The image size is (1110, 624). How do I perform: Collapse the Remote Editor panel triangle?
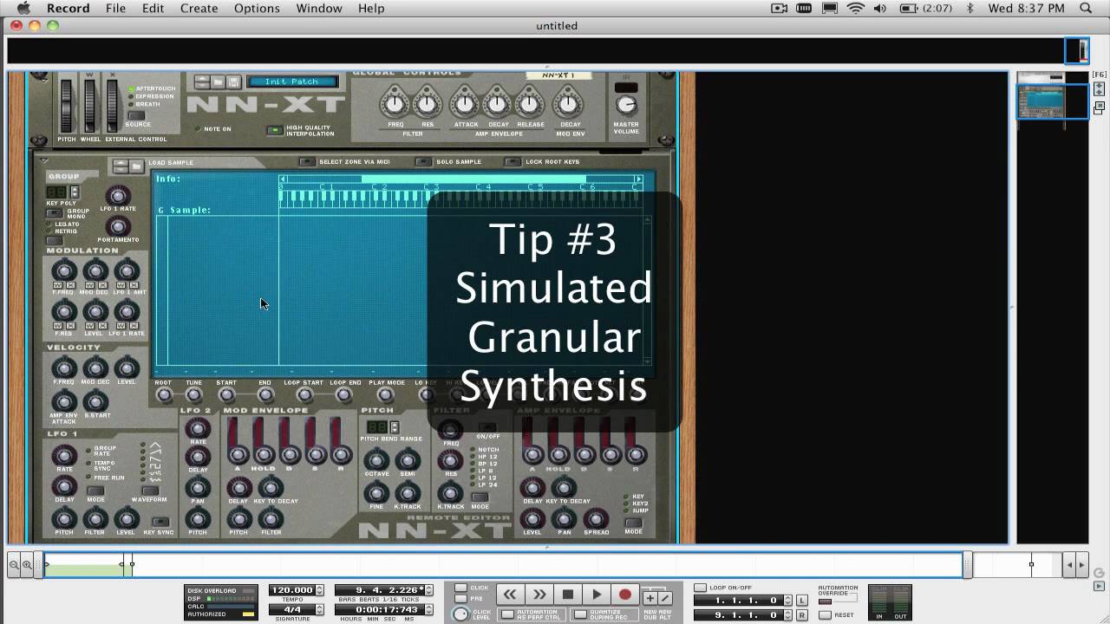point(43,161)
